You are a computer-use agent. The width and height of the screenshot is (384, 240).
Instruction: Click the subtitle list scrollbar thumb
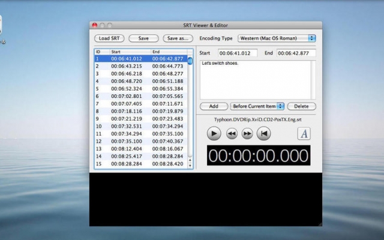coord(190,61)
